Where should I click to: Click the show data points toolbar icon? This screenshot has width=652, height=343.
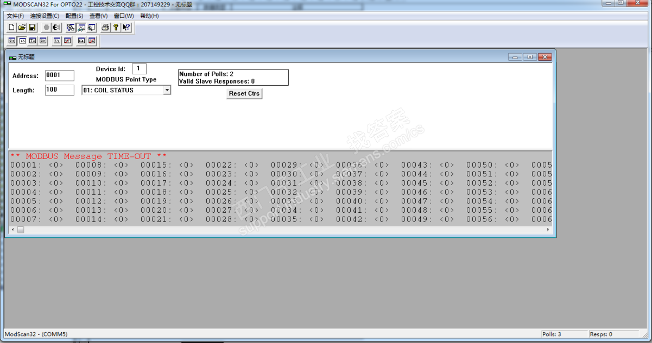tap(81, 27)
